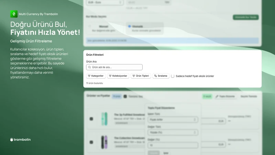The image size is (275, 155).
Task: Click the 'Ürün adı ile ara...' search field
Action: (x=114, y=67)
